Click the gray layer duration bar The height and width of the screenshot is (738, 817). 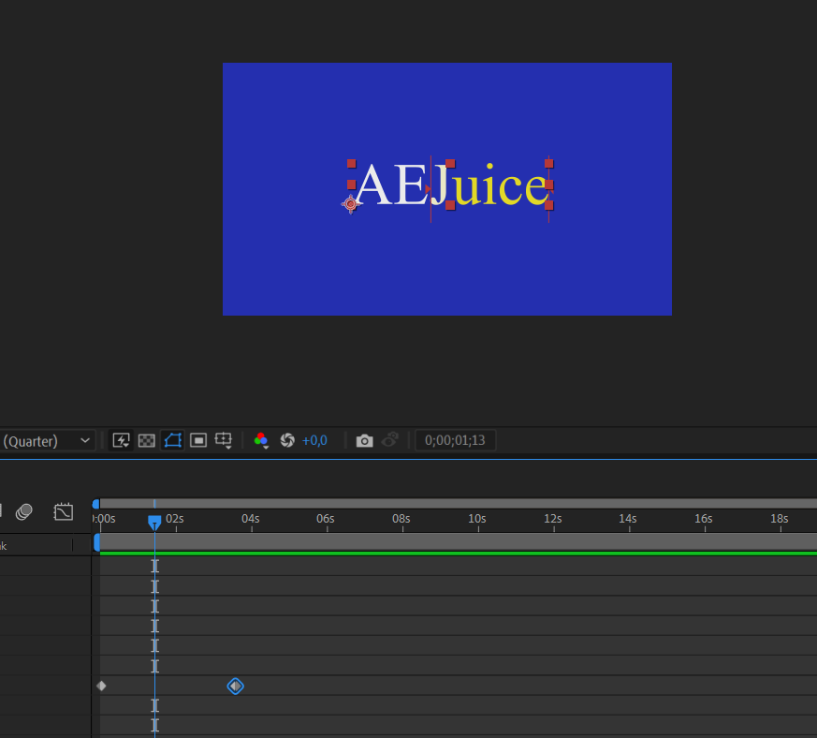point(459,542)
